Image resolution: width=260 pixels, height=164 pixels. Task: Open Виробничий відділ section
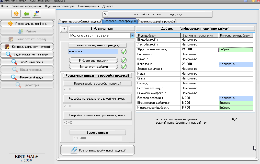27,62
